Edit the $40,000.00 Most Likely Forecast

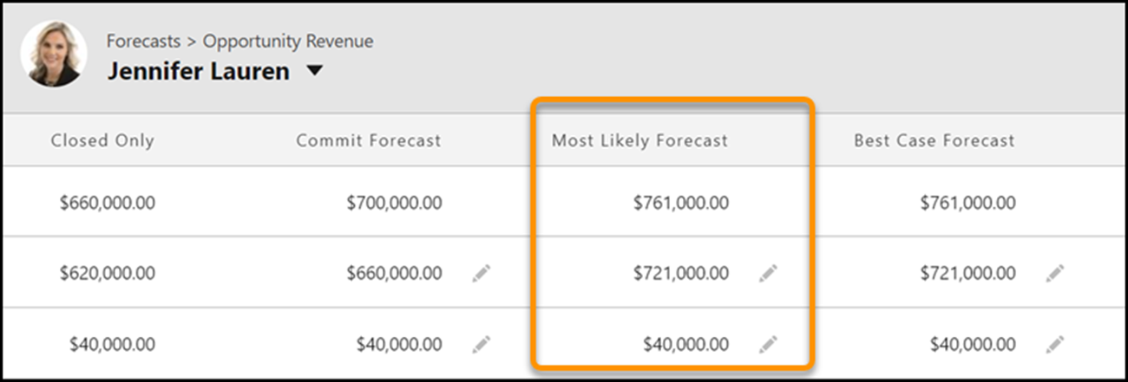(x=768, y=344)
